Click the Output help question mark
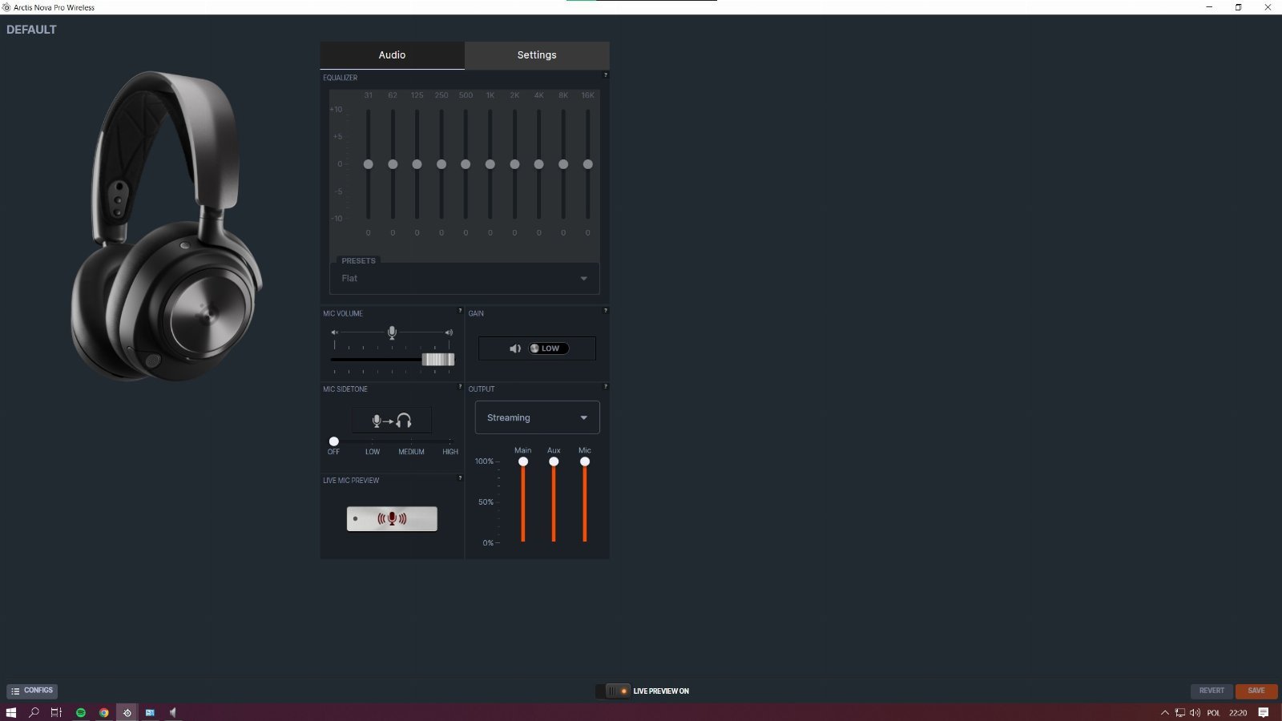Image resolution: width=1282 pixels, height=721 pixels. click(605, 387)
